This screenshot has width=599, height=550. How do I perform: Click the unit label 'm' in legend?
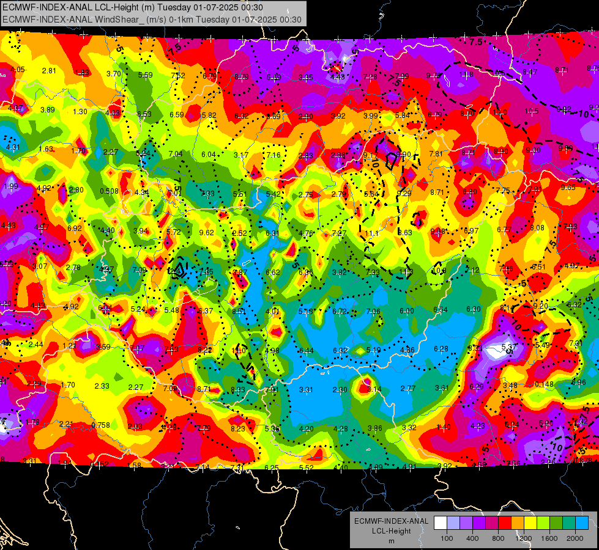(392, 541)
